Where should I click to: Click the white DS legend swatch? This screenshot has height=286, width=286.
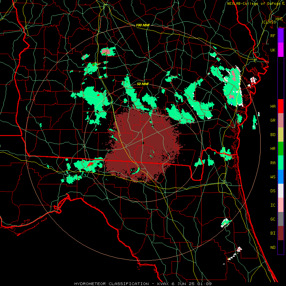tap(281, 191)
